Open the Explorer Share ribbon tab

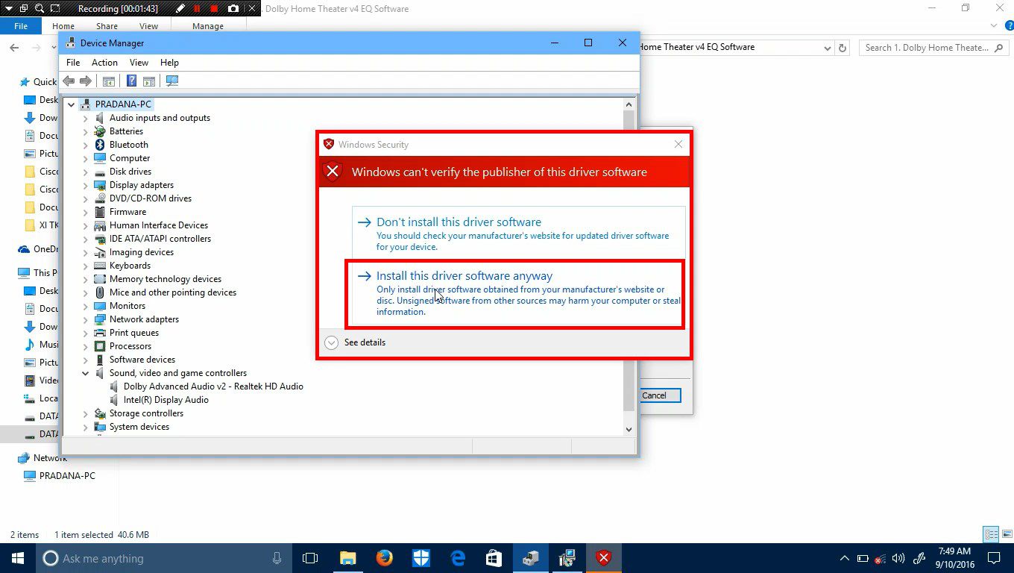[107, 26]
